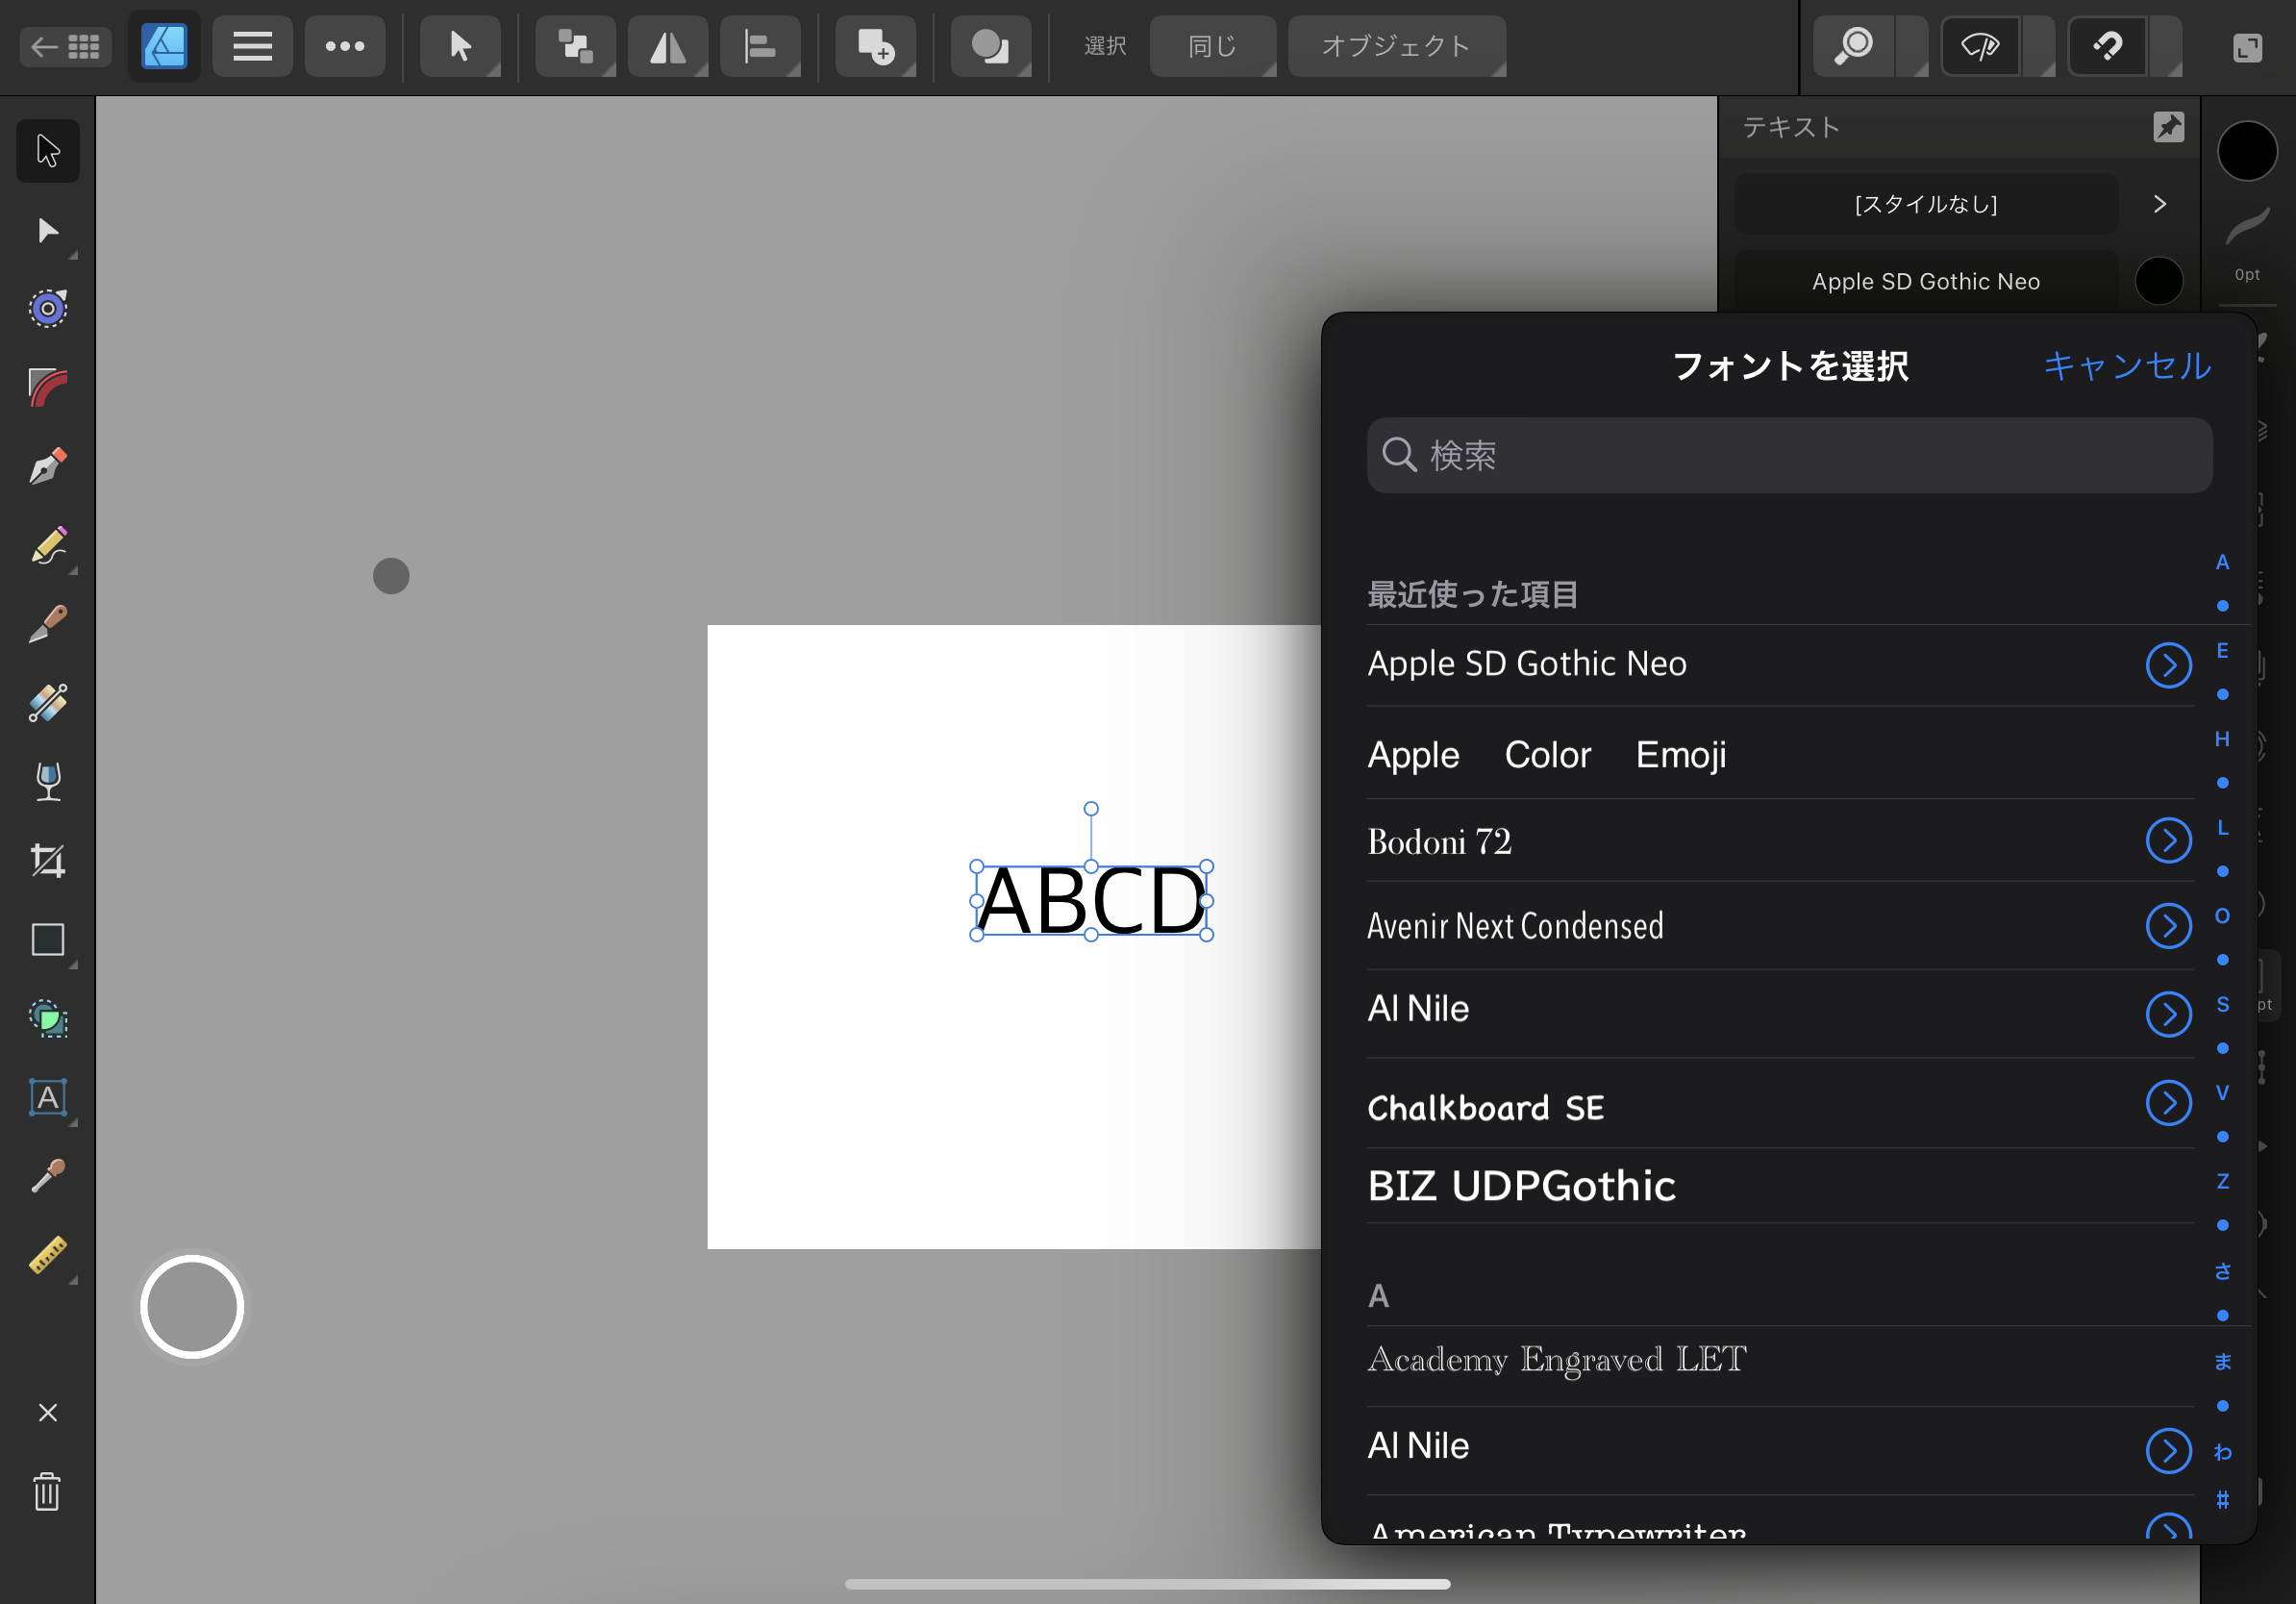Toggle the fullscreen UI icon
This screenshot has height=1604, width=2296.
[x=2247, y=47]
